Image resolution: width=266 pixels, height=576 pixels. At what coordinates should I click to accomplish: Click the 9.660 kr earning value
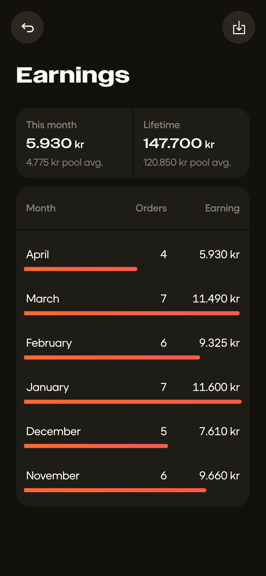click(220, 475)
